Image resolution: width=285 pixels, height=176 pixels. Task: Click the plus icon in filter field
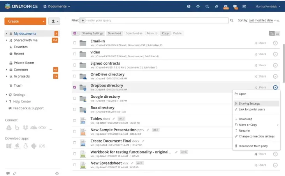tap(83, 20)
